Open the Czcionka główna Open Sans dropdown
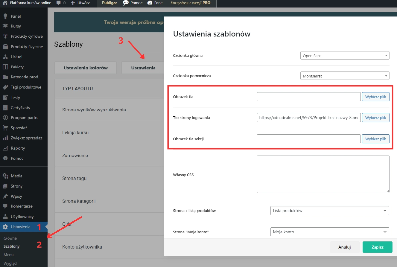This screenshot has height=267, width=397. coord(345,56)
